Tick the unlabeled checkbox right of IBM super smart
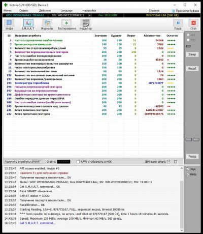This screenshot has height=234, width=203. [176, 162]
